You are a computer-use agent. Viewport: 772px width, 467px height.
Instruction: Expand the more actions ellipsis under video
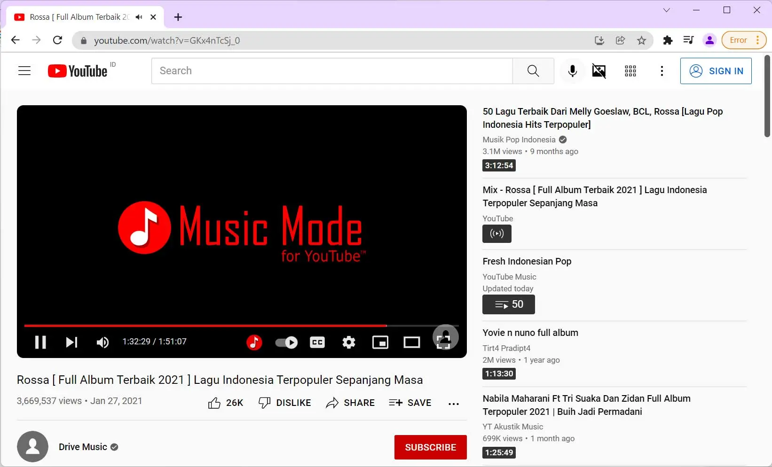[453, 403]
